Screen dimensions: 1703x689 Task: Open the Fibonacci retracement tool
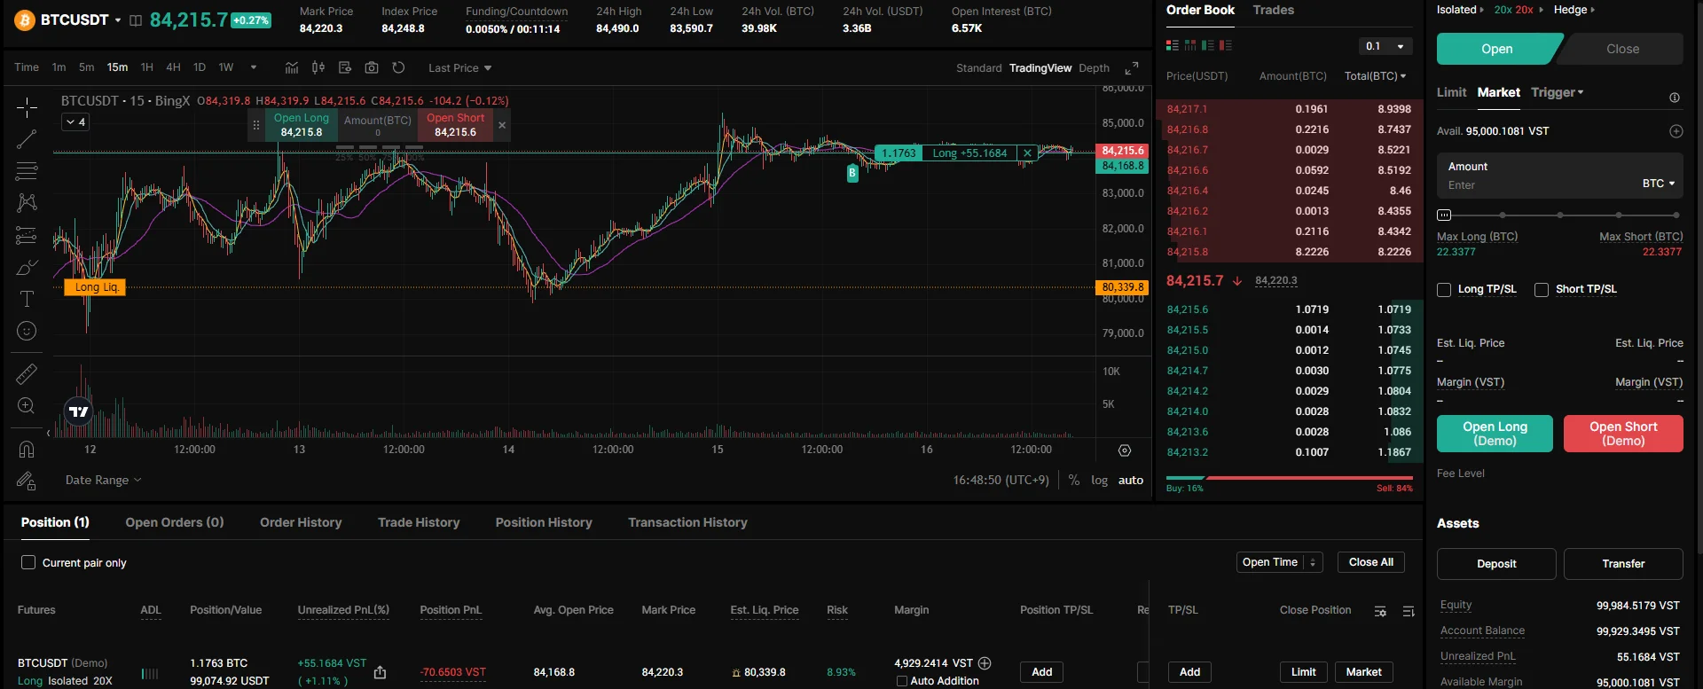click(x=27, y=170)
